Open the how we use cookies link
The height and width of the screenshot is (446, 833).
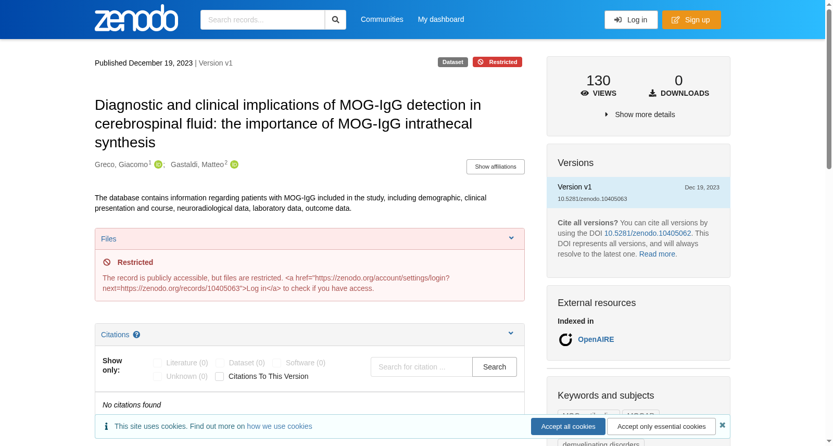click(x=280, y=426)
